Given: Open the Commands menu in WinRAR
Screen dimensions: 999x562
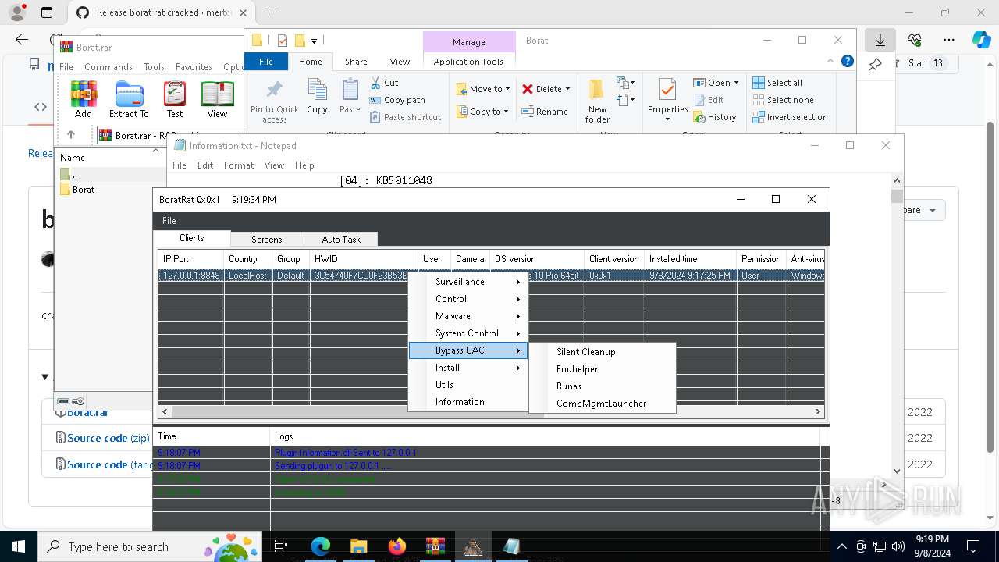Looking at the screenshot, I should coord(108,67).
